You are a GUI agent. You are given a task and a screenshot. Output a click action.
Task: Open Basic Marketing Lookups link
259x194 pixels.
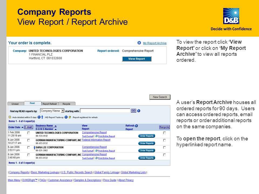pos(45,172)
